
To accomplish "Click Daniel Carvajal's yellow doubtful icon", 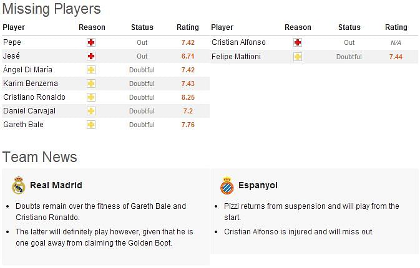I will 91,111.
